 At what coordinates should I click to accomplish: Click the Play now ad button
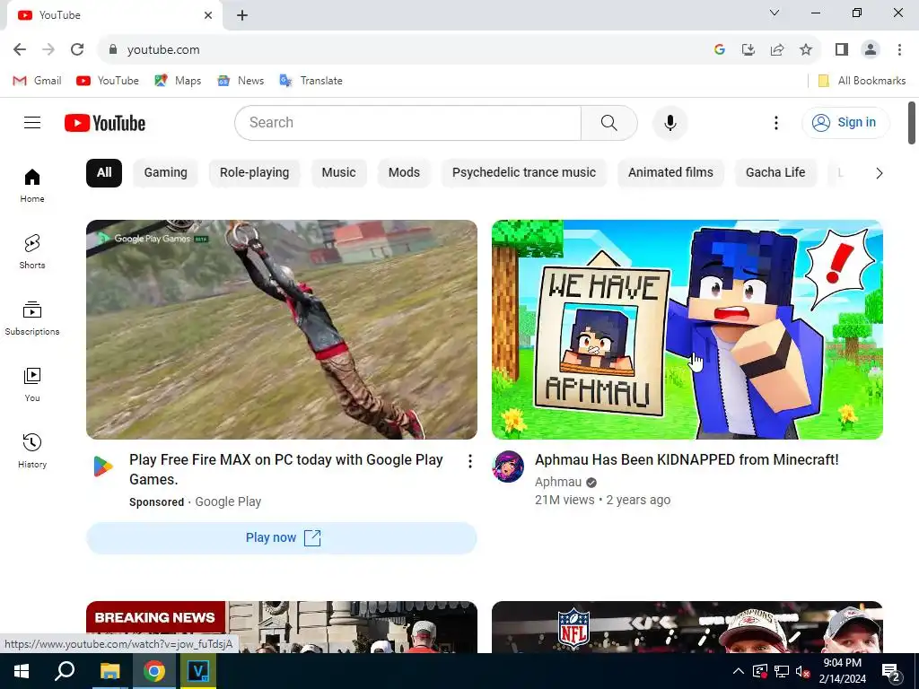coord(281,538)
